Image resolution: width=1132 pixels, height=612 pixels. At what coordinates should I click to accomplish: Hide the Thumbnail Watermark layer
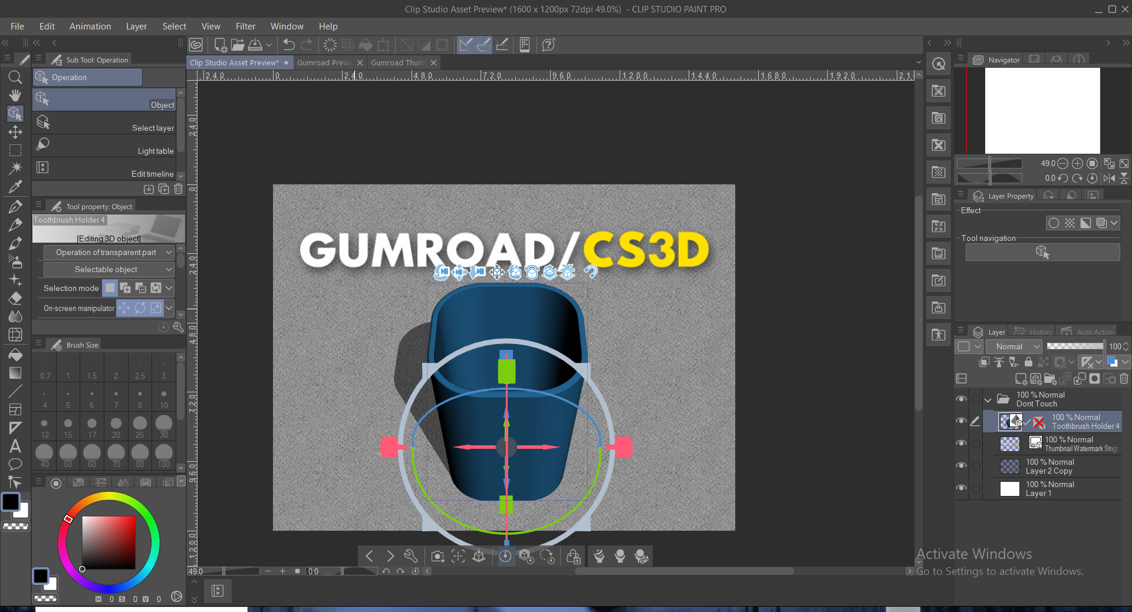tap(961, 444)
